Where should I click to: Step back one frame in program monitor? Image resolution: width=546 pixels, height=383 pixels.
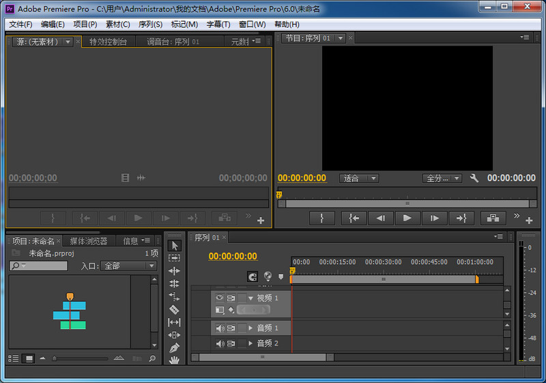[381, 218]
